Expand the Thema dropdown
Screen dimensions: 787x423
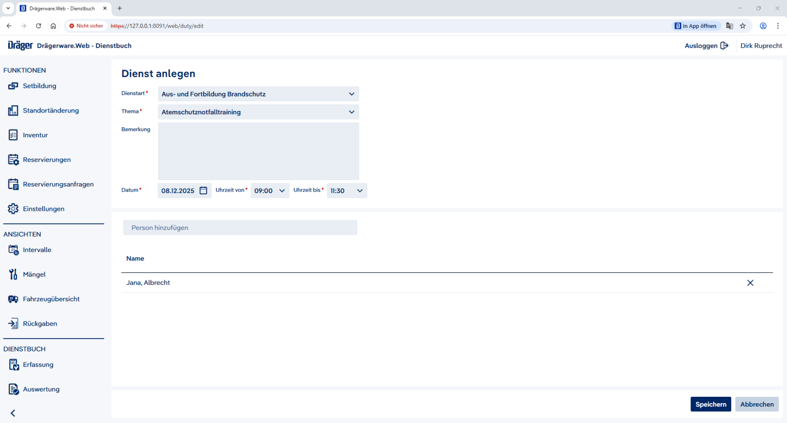tap(351, 112)
